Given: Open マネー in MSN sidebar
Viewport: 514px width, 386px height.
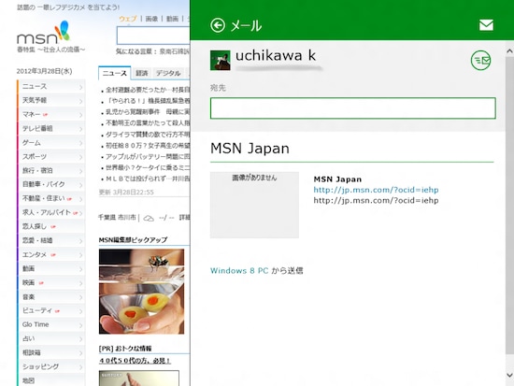Looking at the screenshot, I should click(x=51, y=114).
